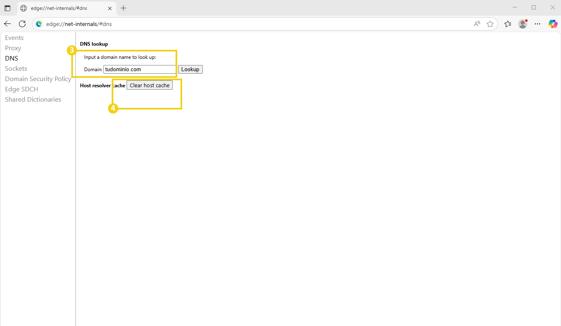The height and width of the screenshot is (326, 561).
Task: Click the site information globe icon
Action: pyautogui.click(x=38, y=23)
